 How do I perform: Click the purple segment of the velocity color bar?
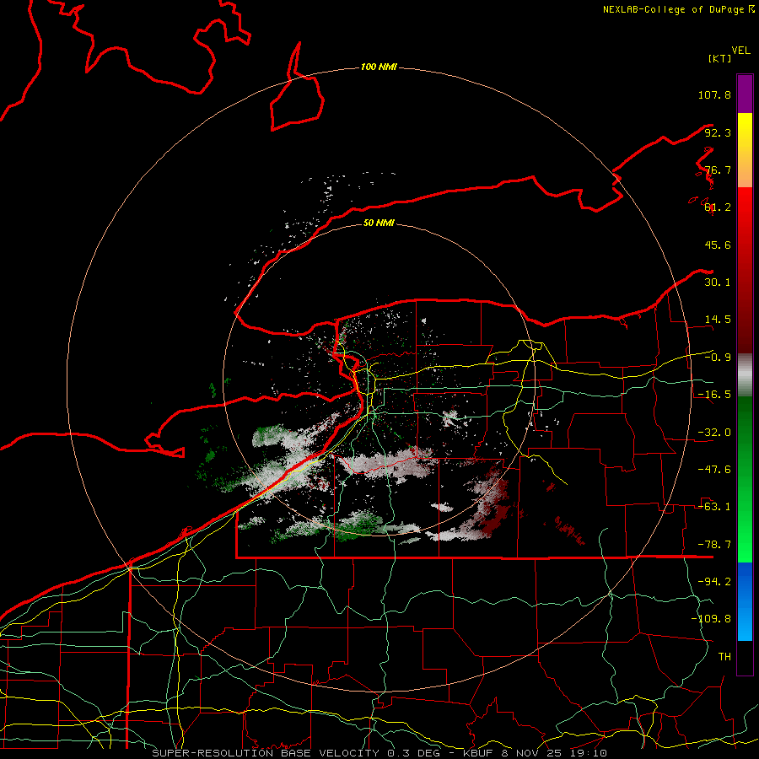point(745,94)
